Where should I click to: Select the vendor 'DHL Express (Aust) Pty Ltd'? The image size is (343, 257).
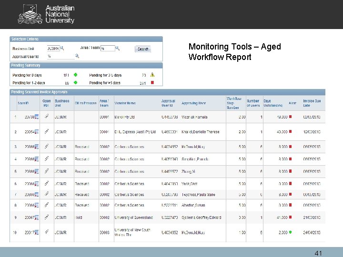tap(135, 132)
